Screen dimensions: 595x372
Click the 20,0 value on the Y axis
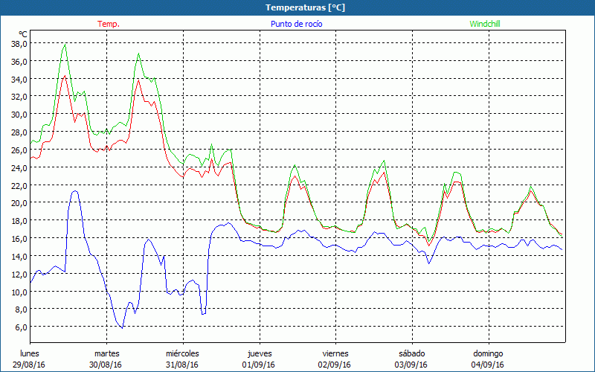(x=19, y=202)
